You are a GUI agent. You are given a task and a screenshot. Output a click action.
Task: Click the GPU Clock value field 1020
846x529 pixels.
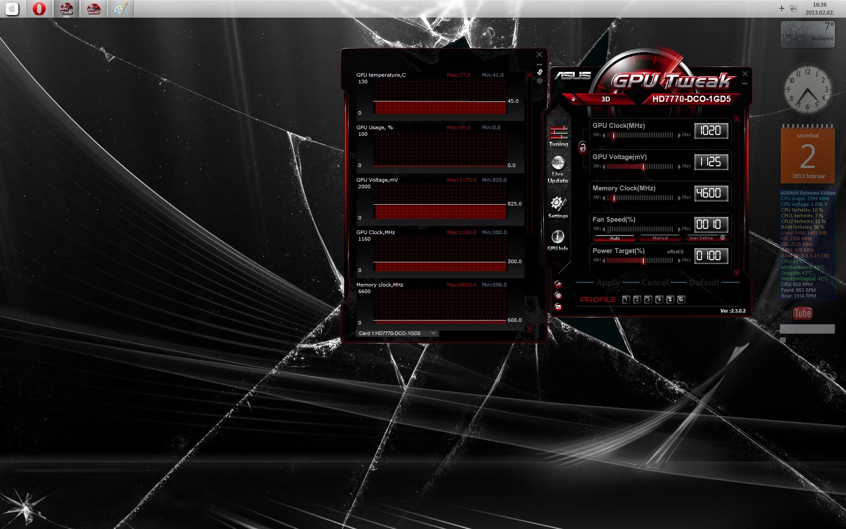click(711, 130)
